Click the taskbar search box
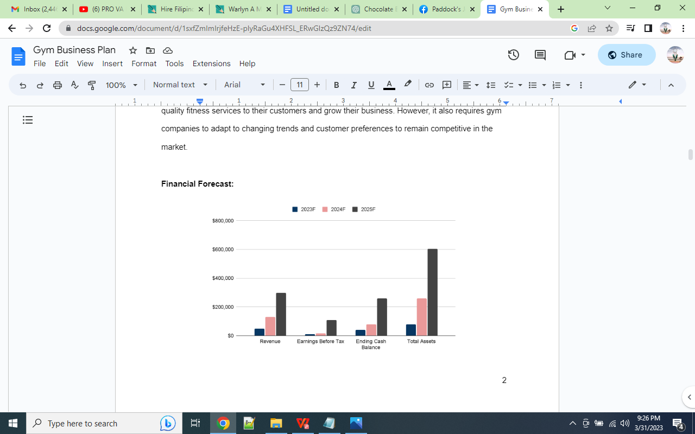695x434 pixels. click(x=103, y=423)
